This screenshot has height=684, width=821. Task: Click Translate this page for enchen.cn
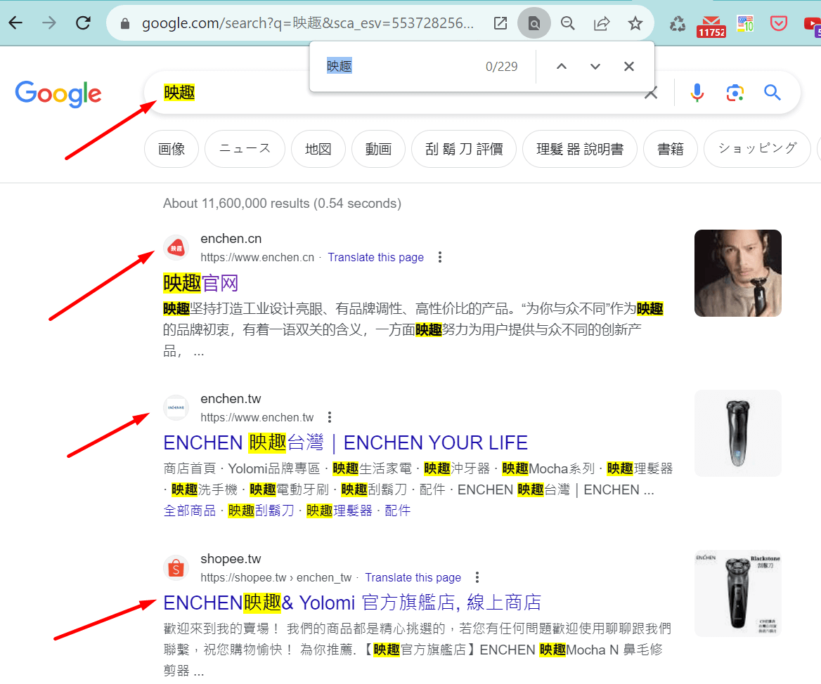[375, 257]
